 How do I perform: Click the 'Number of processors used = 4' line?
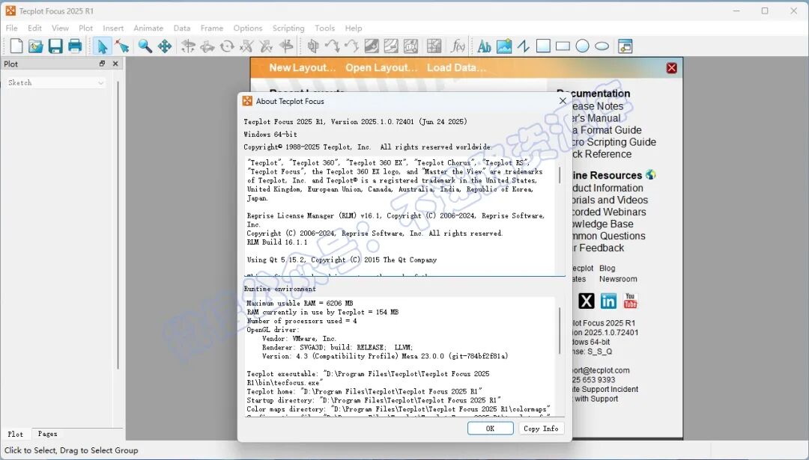[302, 321]
